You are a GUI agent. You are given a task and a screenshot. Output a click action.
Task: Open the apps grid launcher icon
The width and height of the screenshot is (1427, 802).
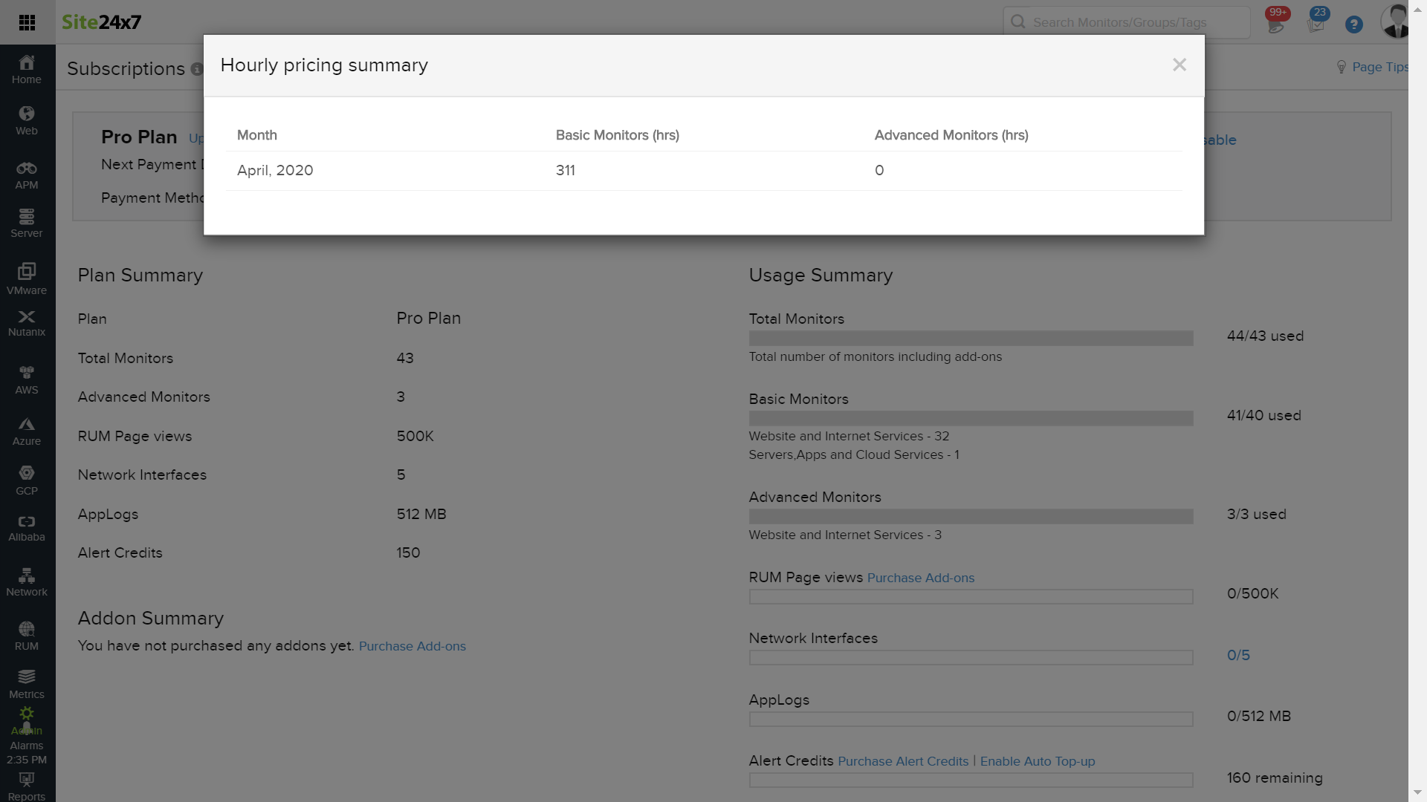click(27, 22)
